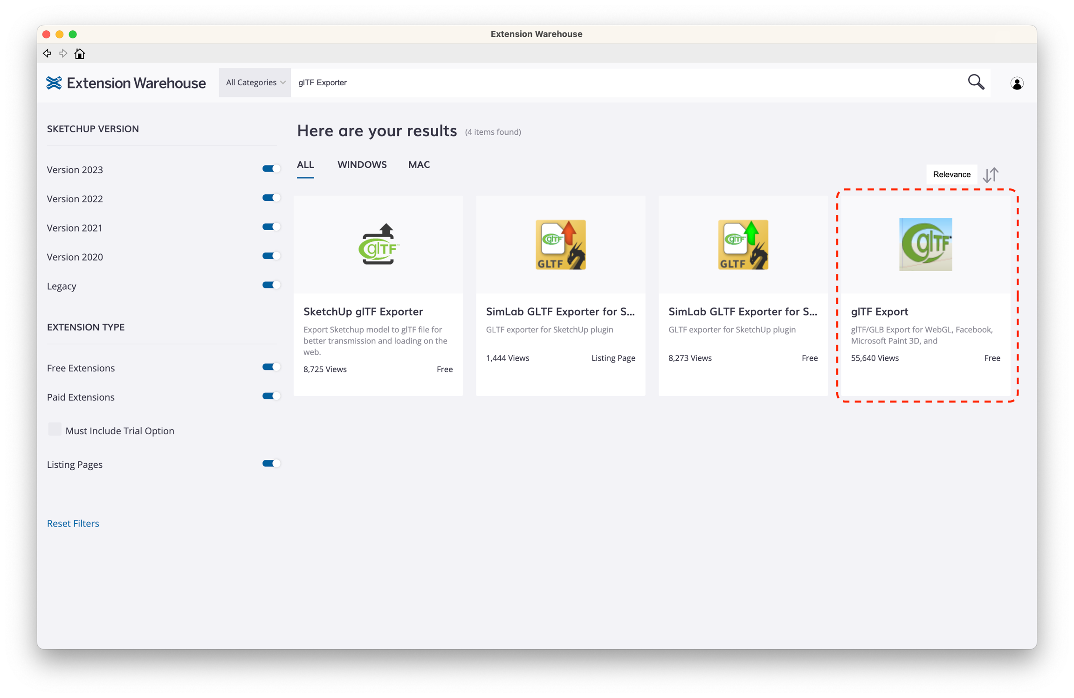Screen dimensions: 1074x698
Task: Click the Extension Warehouse logo
Action: 126,83
